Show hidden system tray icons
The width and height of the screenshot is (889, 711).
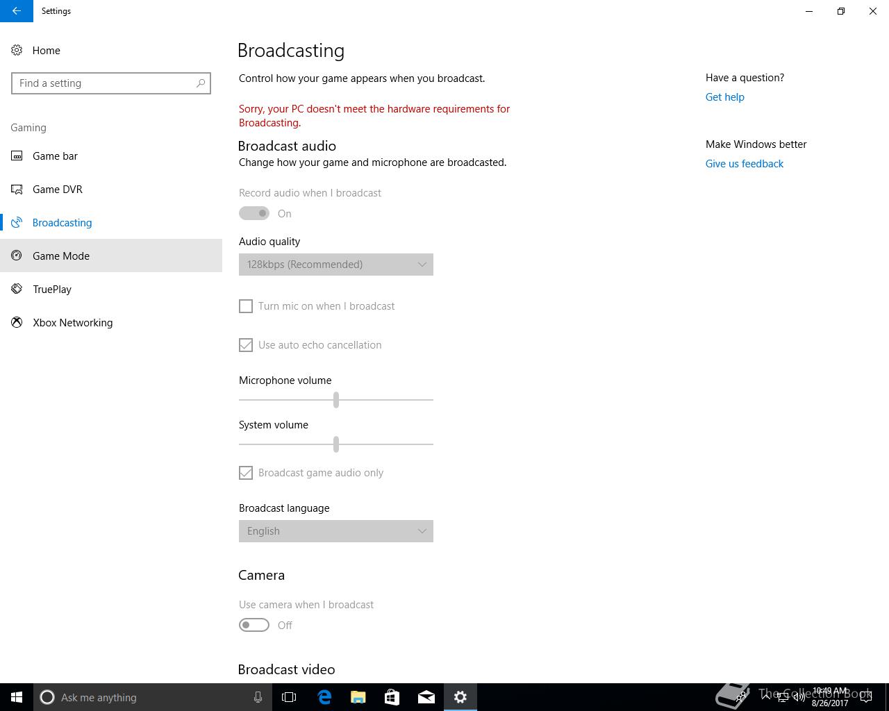click(x=765, y=696)
